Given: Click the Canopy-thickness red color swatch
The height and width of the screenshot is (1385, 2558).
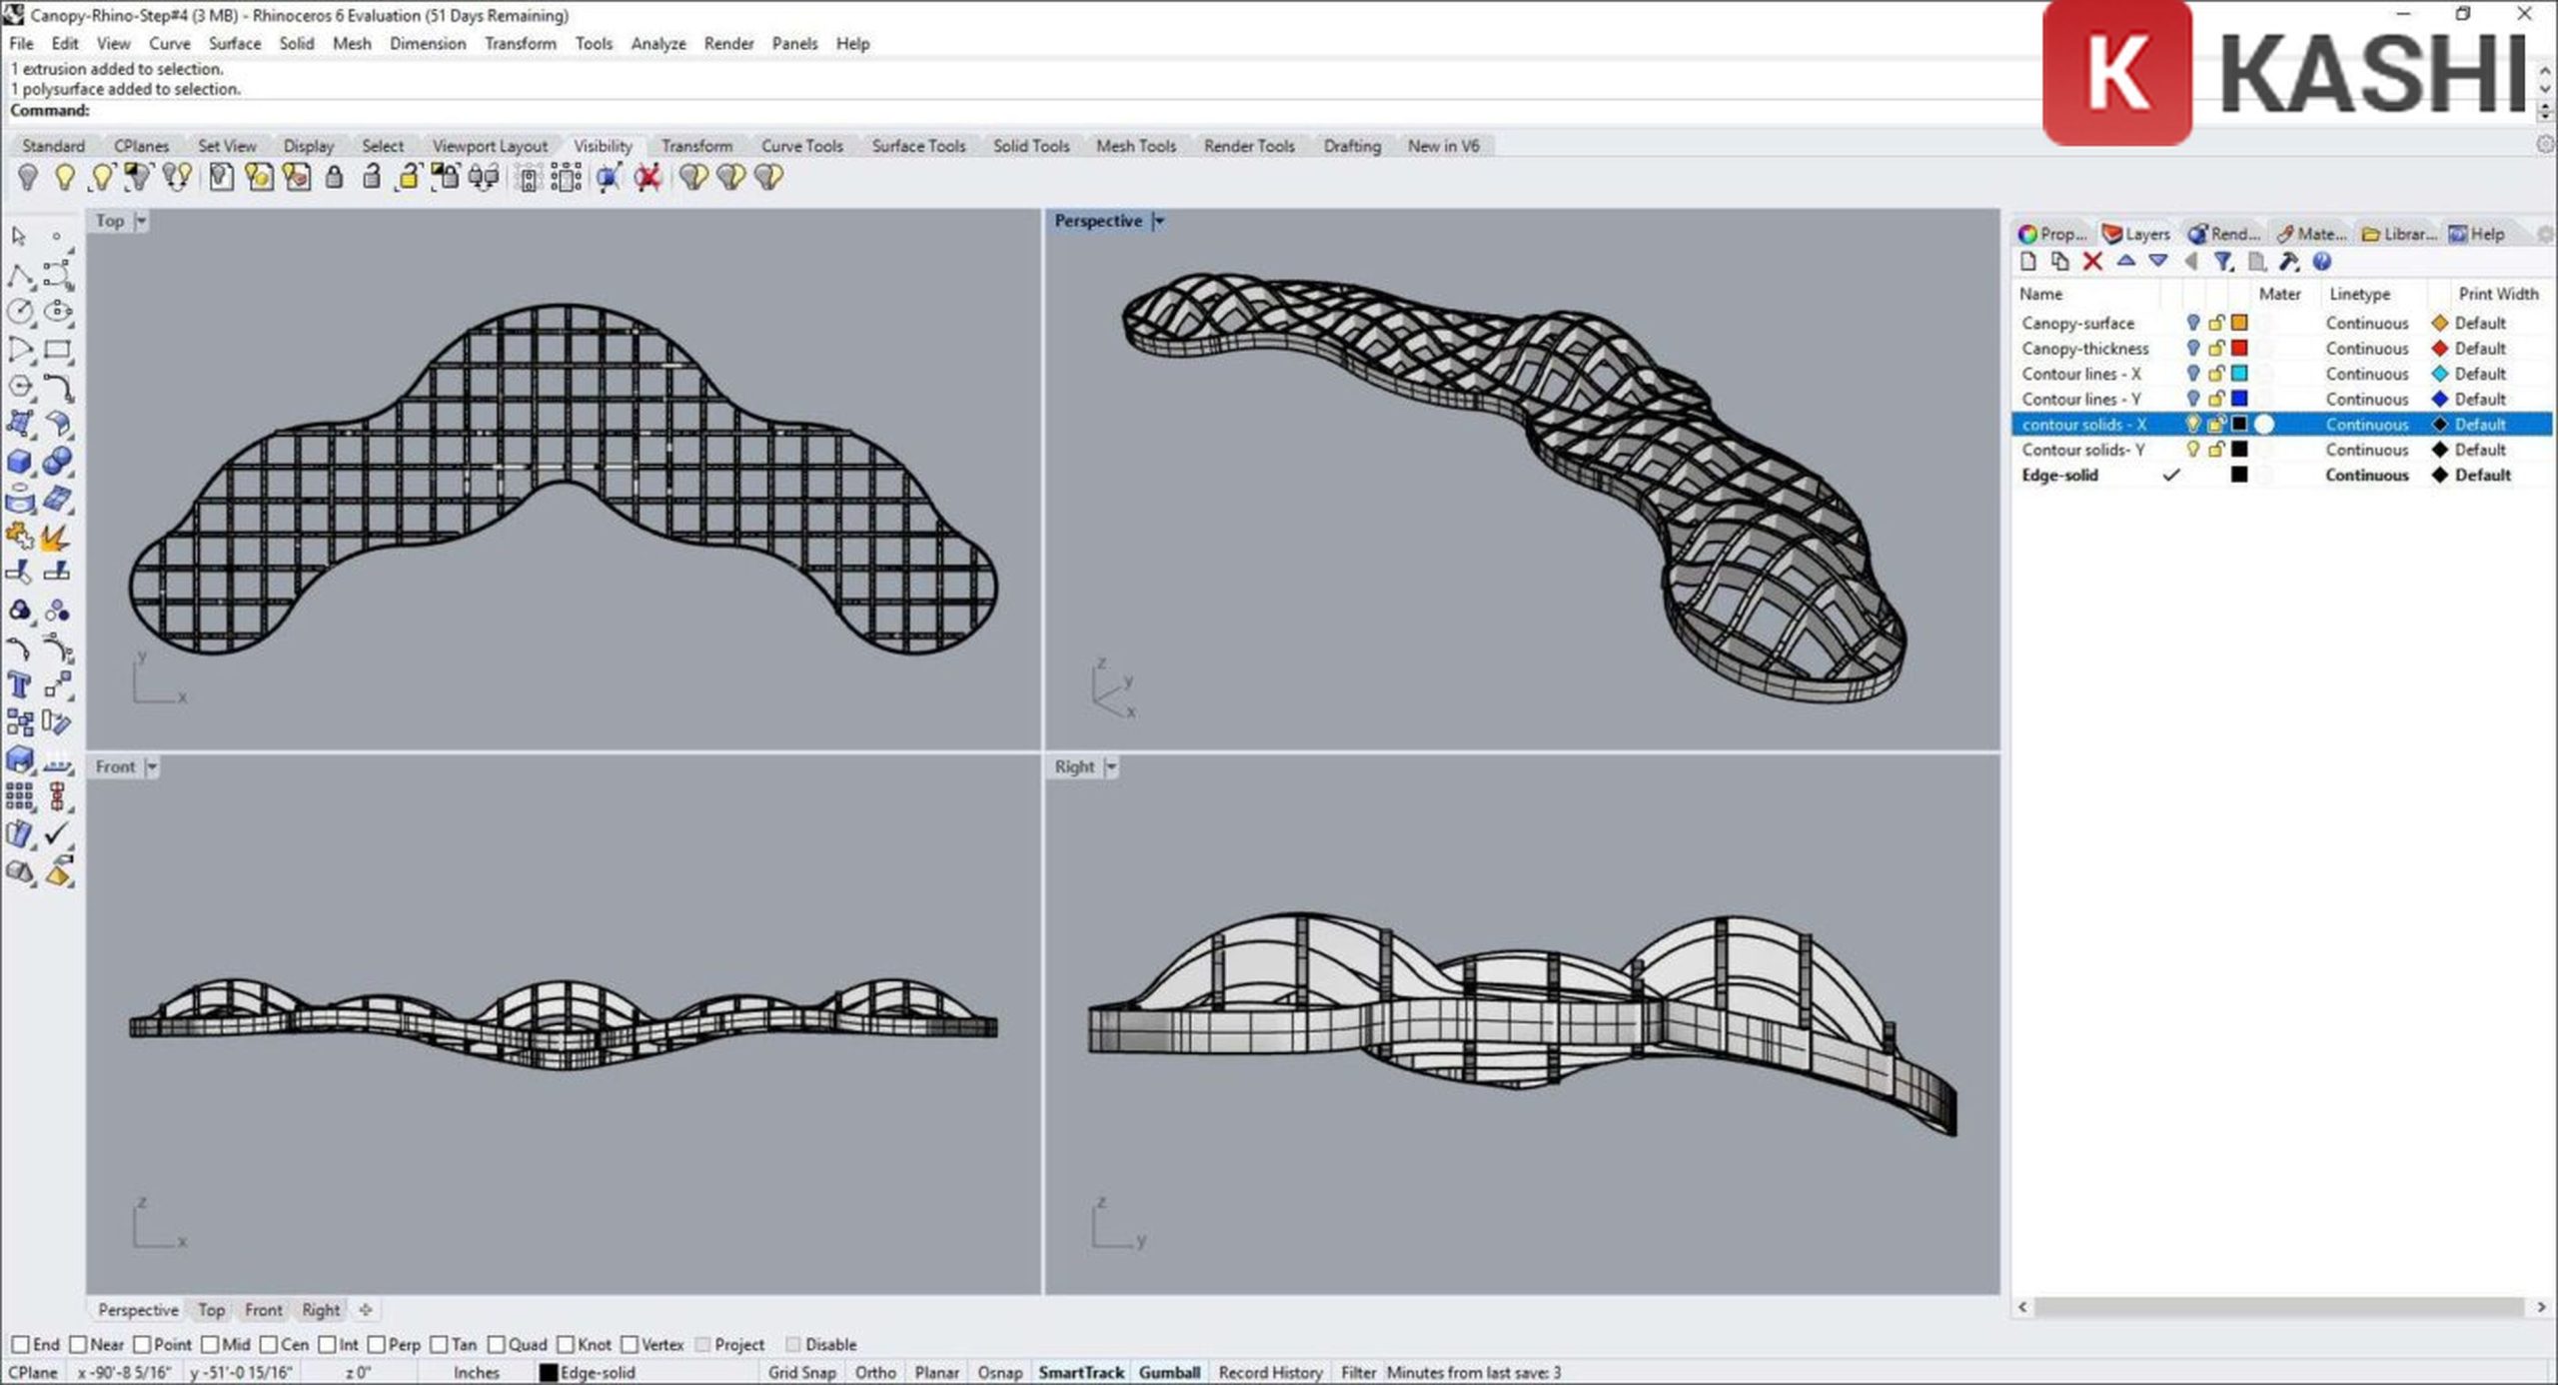Looking at the screenshot, I should (x=2239, y=348).
